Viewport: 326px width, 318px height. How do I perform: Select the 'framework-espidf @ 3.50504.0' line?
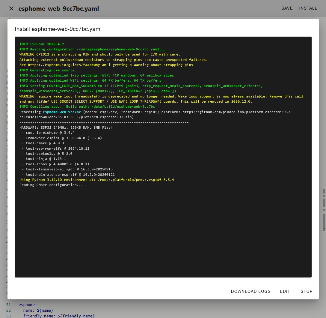(x=62, y=138)
